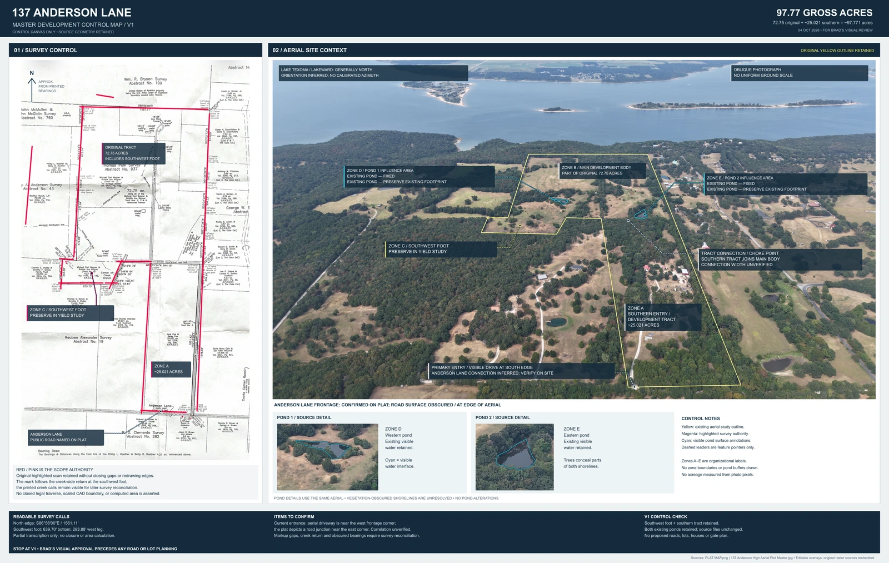Click the 01 / SURVEY CONTROL panel header
Image resolution: width=889 pixels, height=563 pixels.
tap(136, 50)
